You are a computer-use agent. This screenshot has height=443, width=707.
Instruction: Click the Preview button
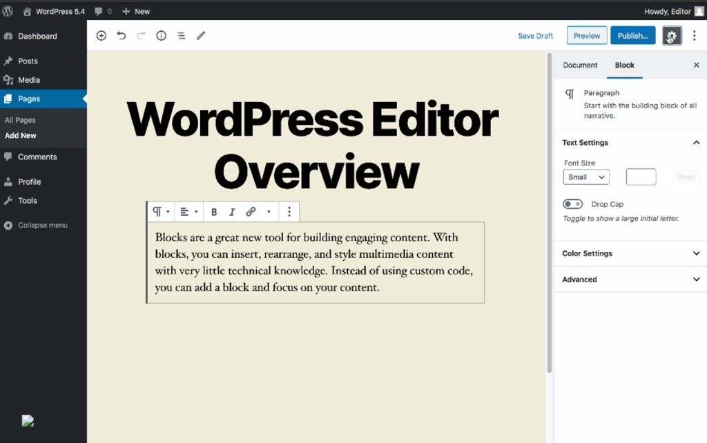(587, 36)
